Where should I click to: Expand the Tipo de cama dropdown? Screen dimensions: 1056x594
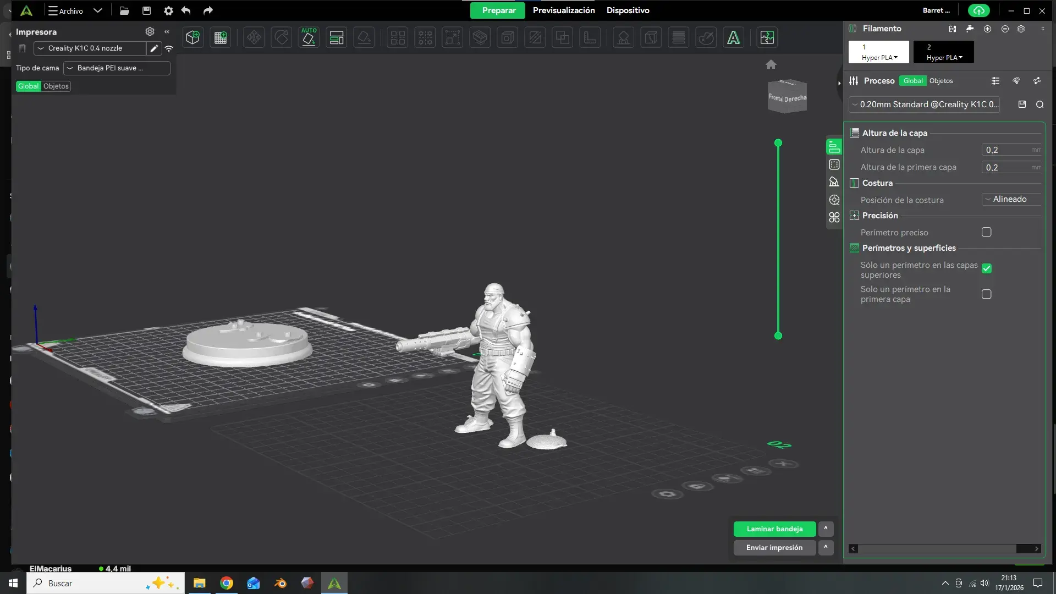click(117, 68)
